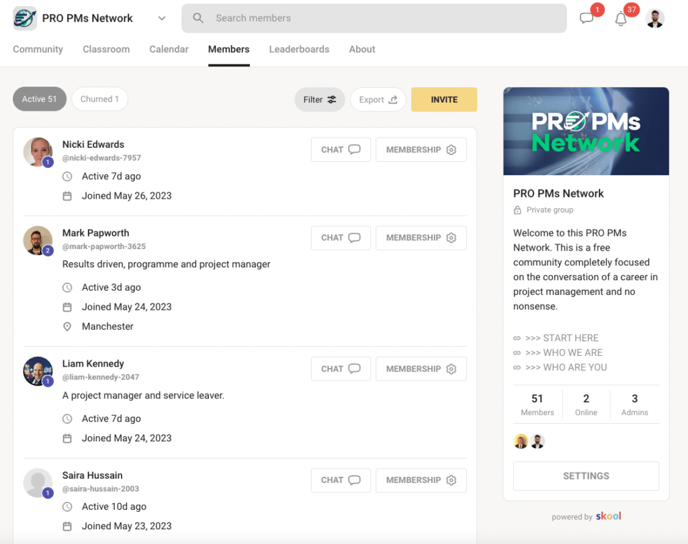Open the Leaderboards tab
The width and height of the screenshot is (688, 544).
299,49
